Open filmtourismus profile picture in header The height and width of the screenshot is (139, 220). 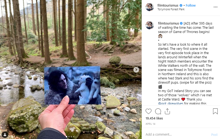tap(150, 7)
